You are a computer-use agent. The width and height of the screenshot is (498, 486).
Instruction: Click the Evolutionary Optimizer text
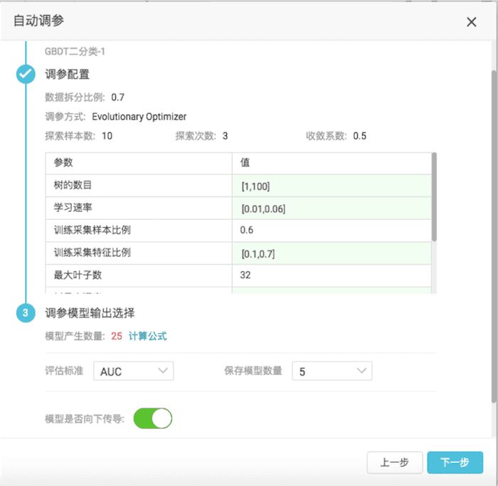(139, 117)
